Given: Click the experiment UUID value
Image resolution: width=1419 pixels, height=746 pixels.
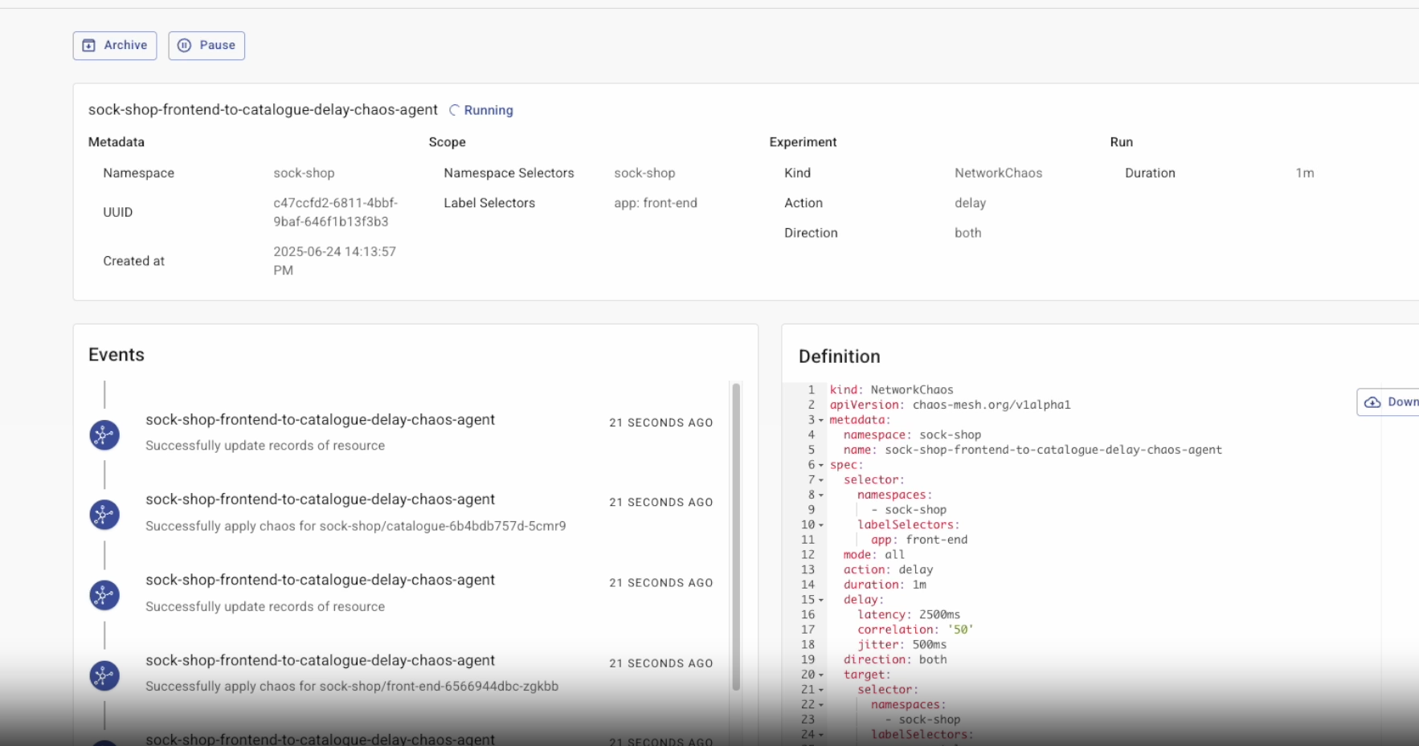Looking at the screenshot, I should pyautogui.click(x=335, y=212).
